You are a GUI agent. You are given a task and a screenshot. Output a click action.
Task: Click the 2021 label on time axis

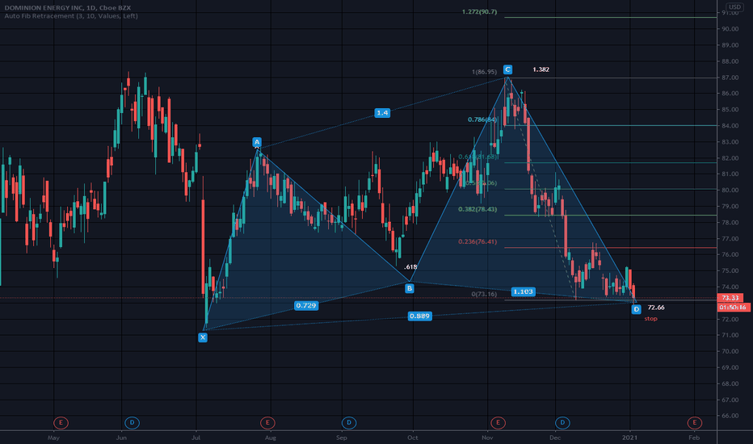[629, 438]
